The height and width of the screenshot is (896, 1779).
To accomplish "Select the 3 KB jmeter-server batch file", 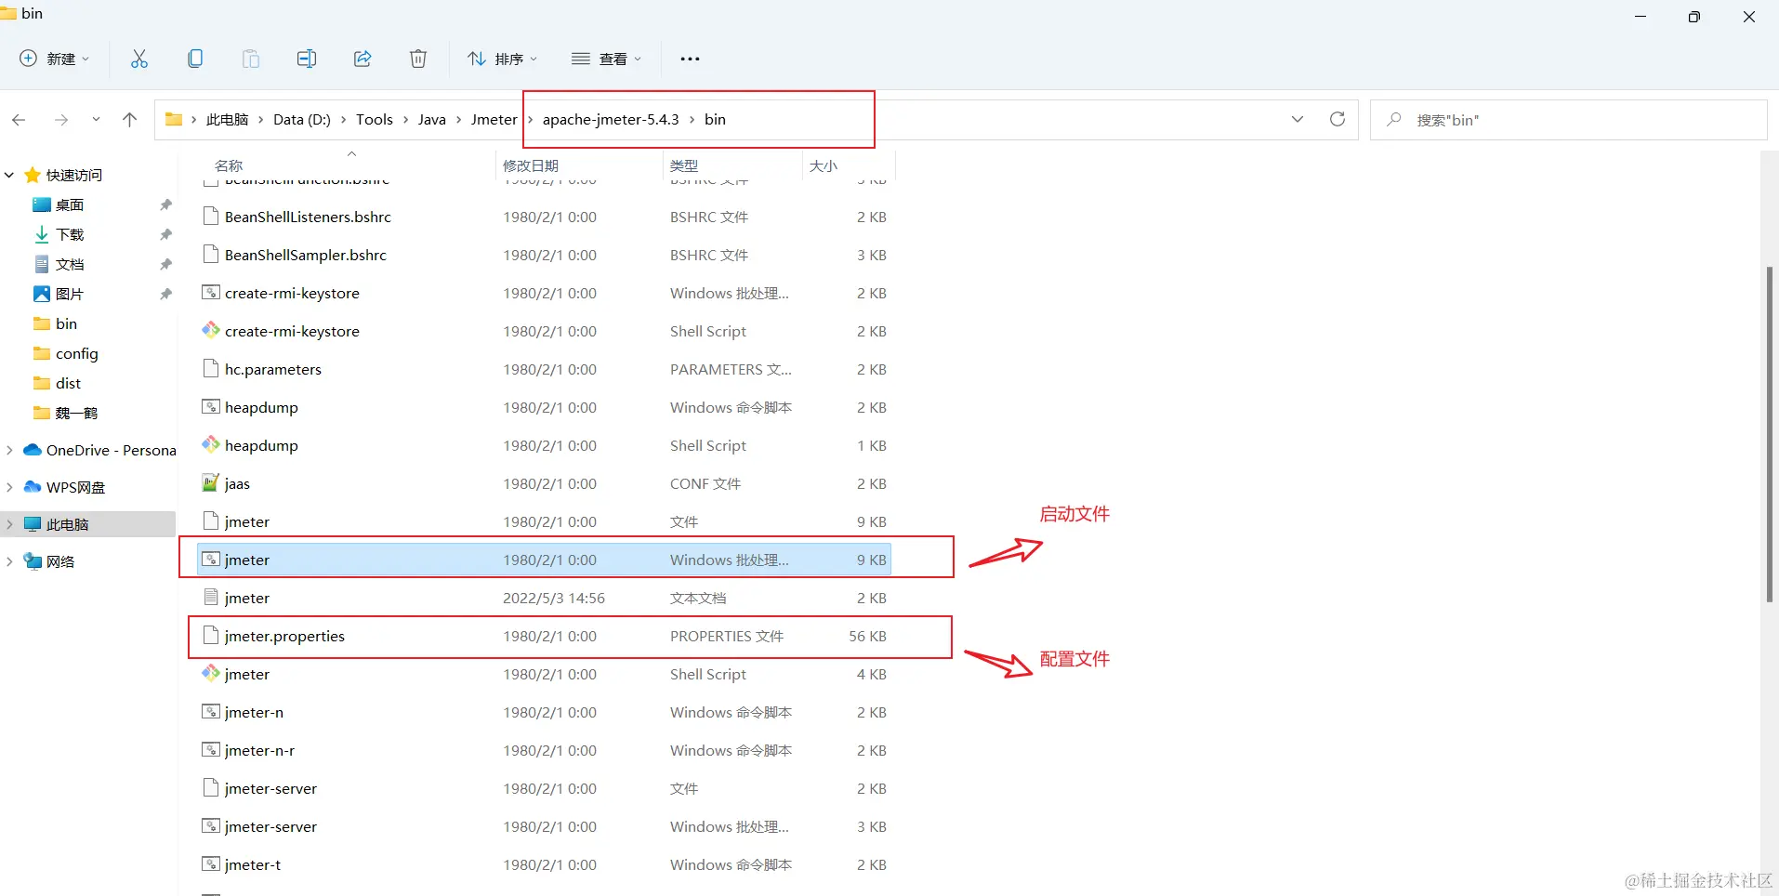I will coord(545,826).
